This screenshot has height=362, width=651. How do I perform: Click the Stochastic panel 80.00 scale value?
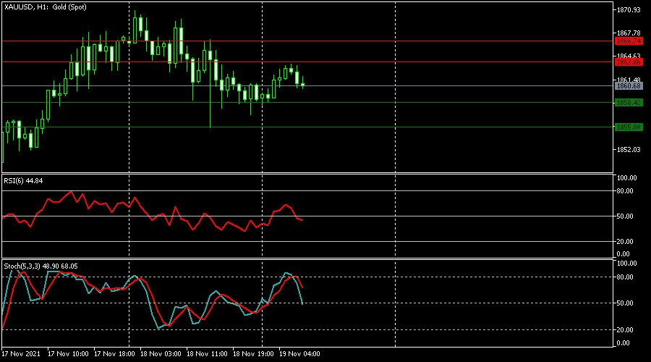(x=625, y=277)
